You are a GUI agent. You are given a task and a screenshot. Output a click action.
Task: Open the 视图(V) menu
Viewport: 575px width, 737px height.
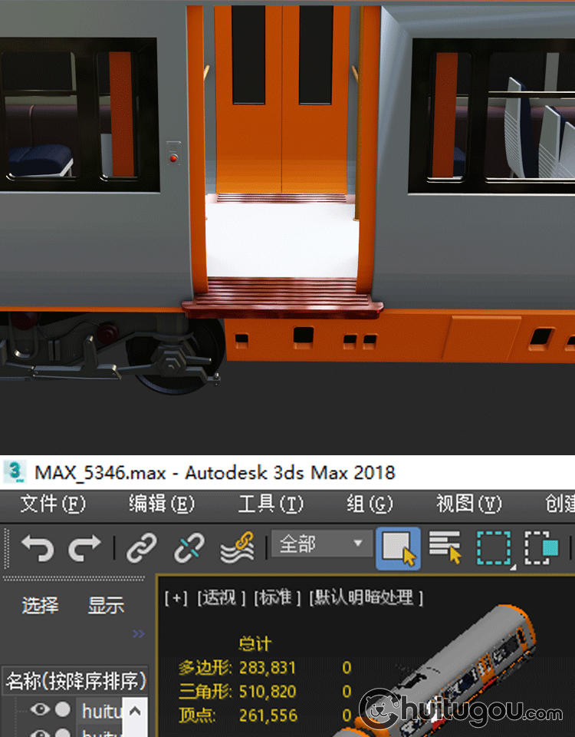point(469,504)
